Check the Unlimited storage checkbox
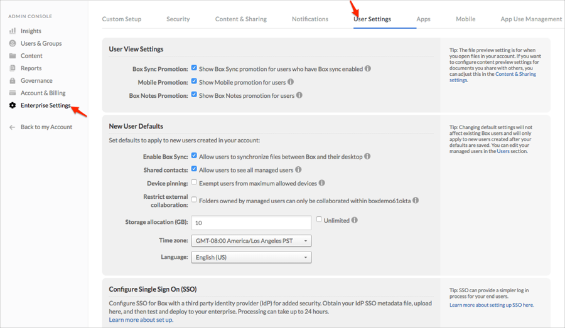Viewport: 565px width, 328px height. click(x=319, y=220)
